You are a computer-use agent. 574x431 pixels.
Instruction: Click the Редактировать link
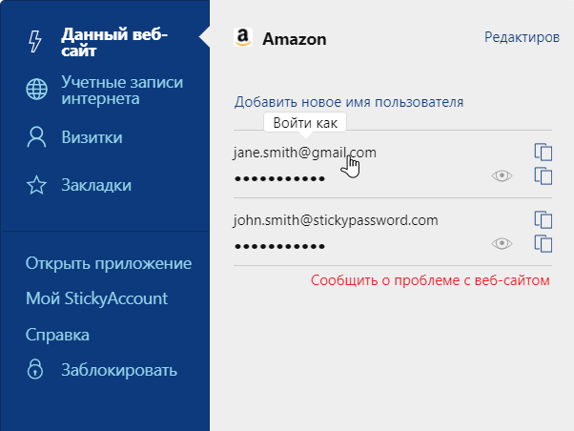[522, 37]
